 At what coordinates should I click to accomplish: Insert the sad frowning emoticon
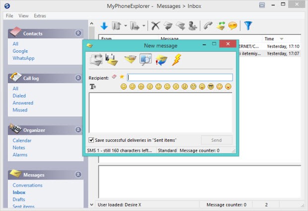click(176, 87)
